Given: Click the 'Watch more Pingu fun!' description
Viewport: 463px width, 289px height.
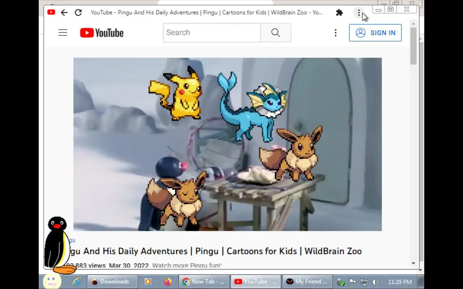Looking at the screenshot, I should 187,266.
